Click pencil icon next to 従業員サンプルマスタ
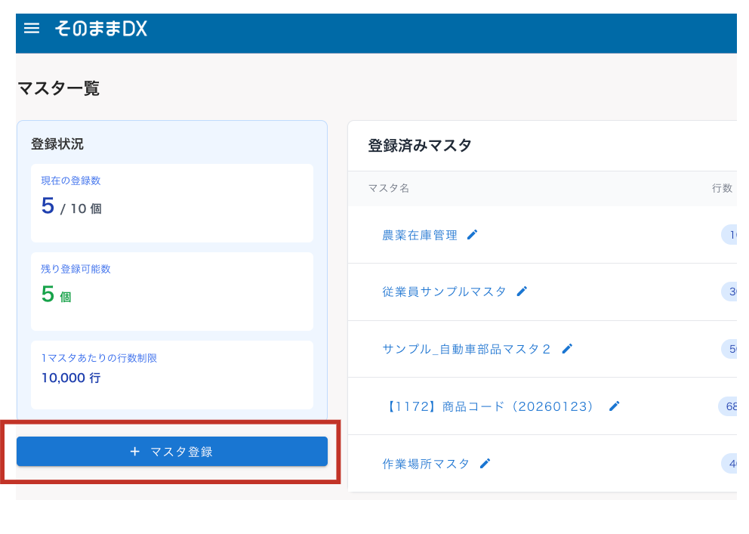The width and height of the screenshot is (749, 534). coord(522,291)
